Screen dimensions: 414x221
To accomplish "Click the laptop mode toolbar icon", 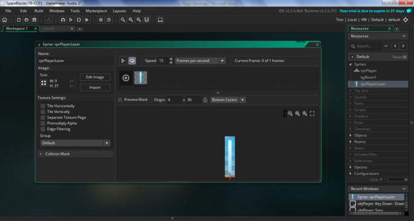I will click(x=160, y=20).
